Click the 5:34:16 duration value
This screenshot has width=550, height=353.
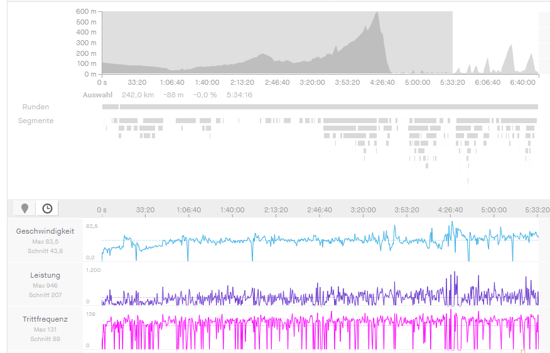point(240,95)
